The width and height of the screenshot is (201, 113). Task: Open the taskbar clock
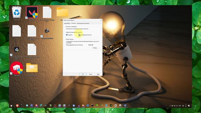(x=186, y=105)
